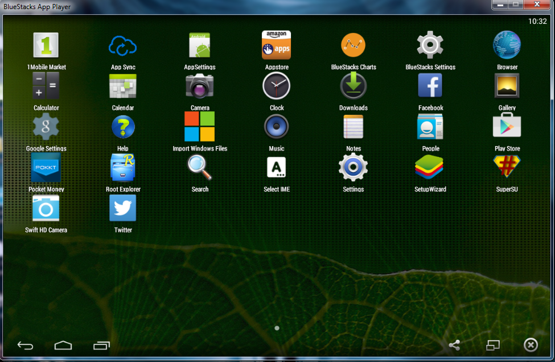The image size is (555, 362).
Task: Open the Calculator app
Action: point(46,86)
